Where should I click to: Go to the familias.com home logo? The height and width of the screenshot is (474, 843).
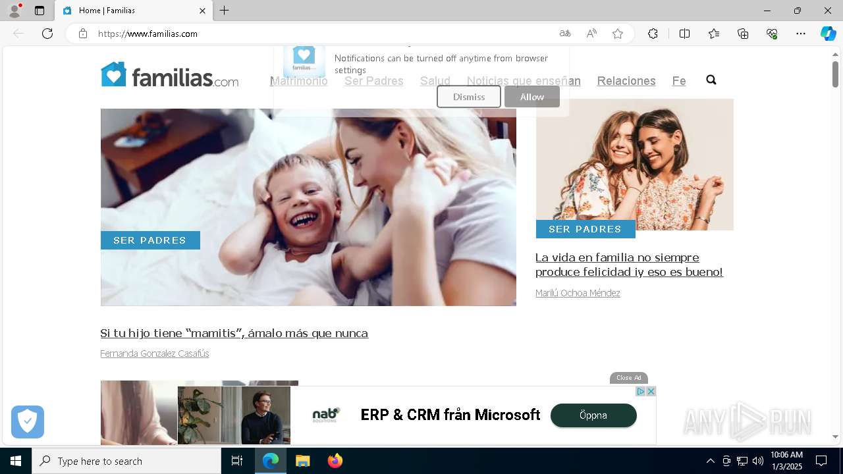169,75
